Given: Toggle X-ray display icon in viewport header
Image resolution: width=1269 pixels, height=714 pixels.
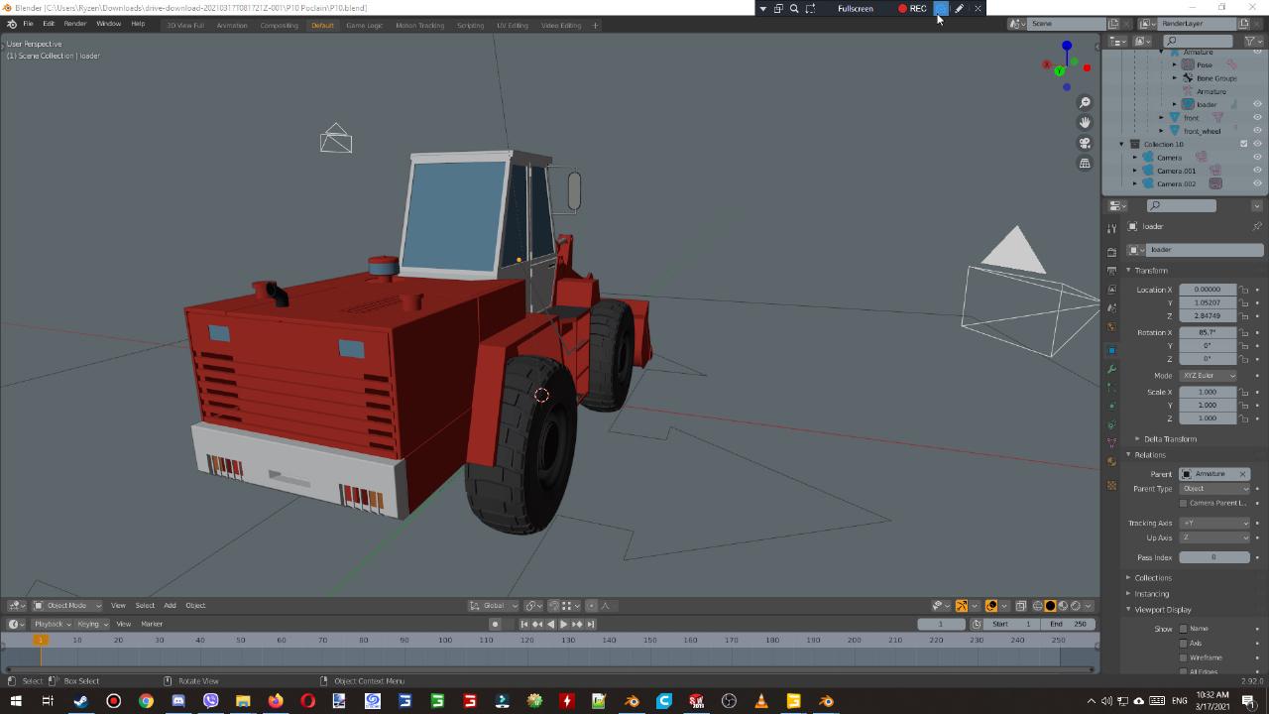Looking at the screenshot, I should (1020, 606).
